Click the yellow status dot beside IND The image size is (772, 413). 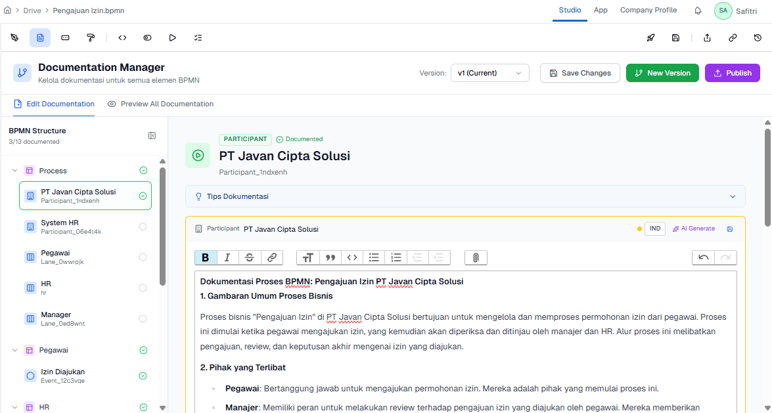pyautogui.click(x=639, y=228)
